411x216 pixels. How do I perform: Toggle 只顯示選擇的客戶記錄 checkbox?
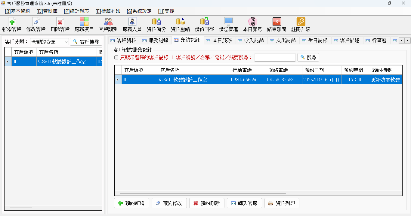coord(116,58)
